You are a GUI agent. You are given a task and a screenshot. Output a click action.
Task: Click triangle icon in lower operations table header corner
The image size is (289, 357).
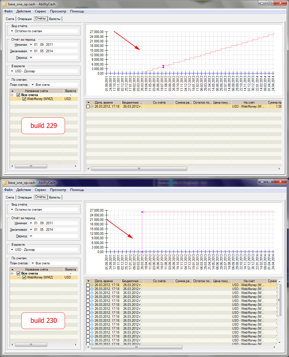tap(89, 281)
